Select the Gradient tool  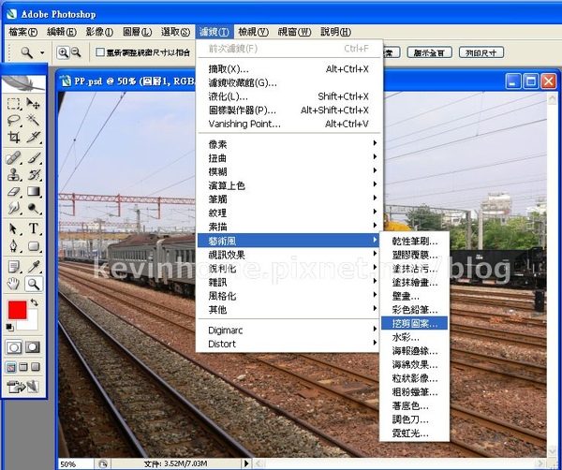tap(34, 191)
